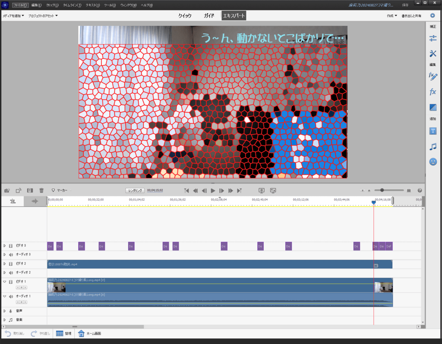Expand the ビデオ 2 track
This screenshot has width=442, height=344.
[x=5, y=264]
